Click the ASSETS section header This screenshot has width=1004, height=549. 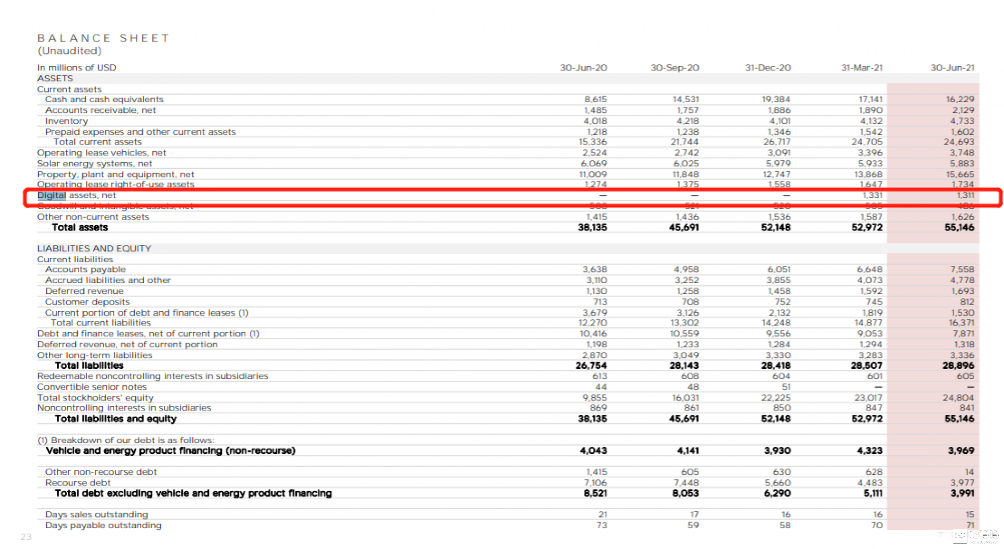[55, 78]
